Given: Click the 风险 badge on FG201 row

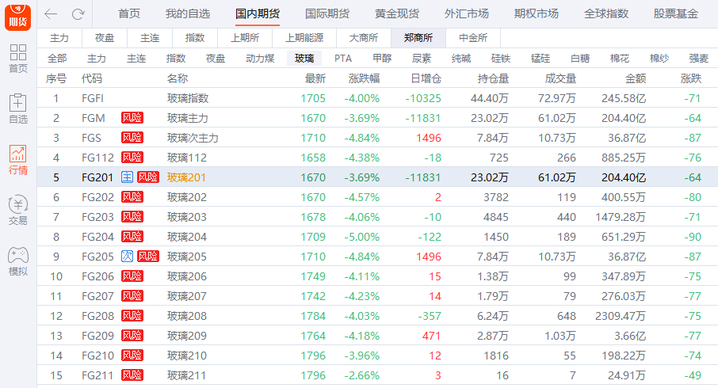Looking at the screenshot, I should click(x=148, y=177).
